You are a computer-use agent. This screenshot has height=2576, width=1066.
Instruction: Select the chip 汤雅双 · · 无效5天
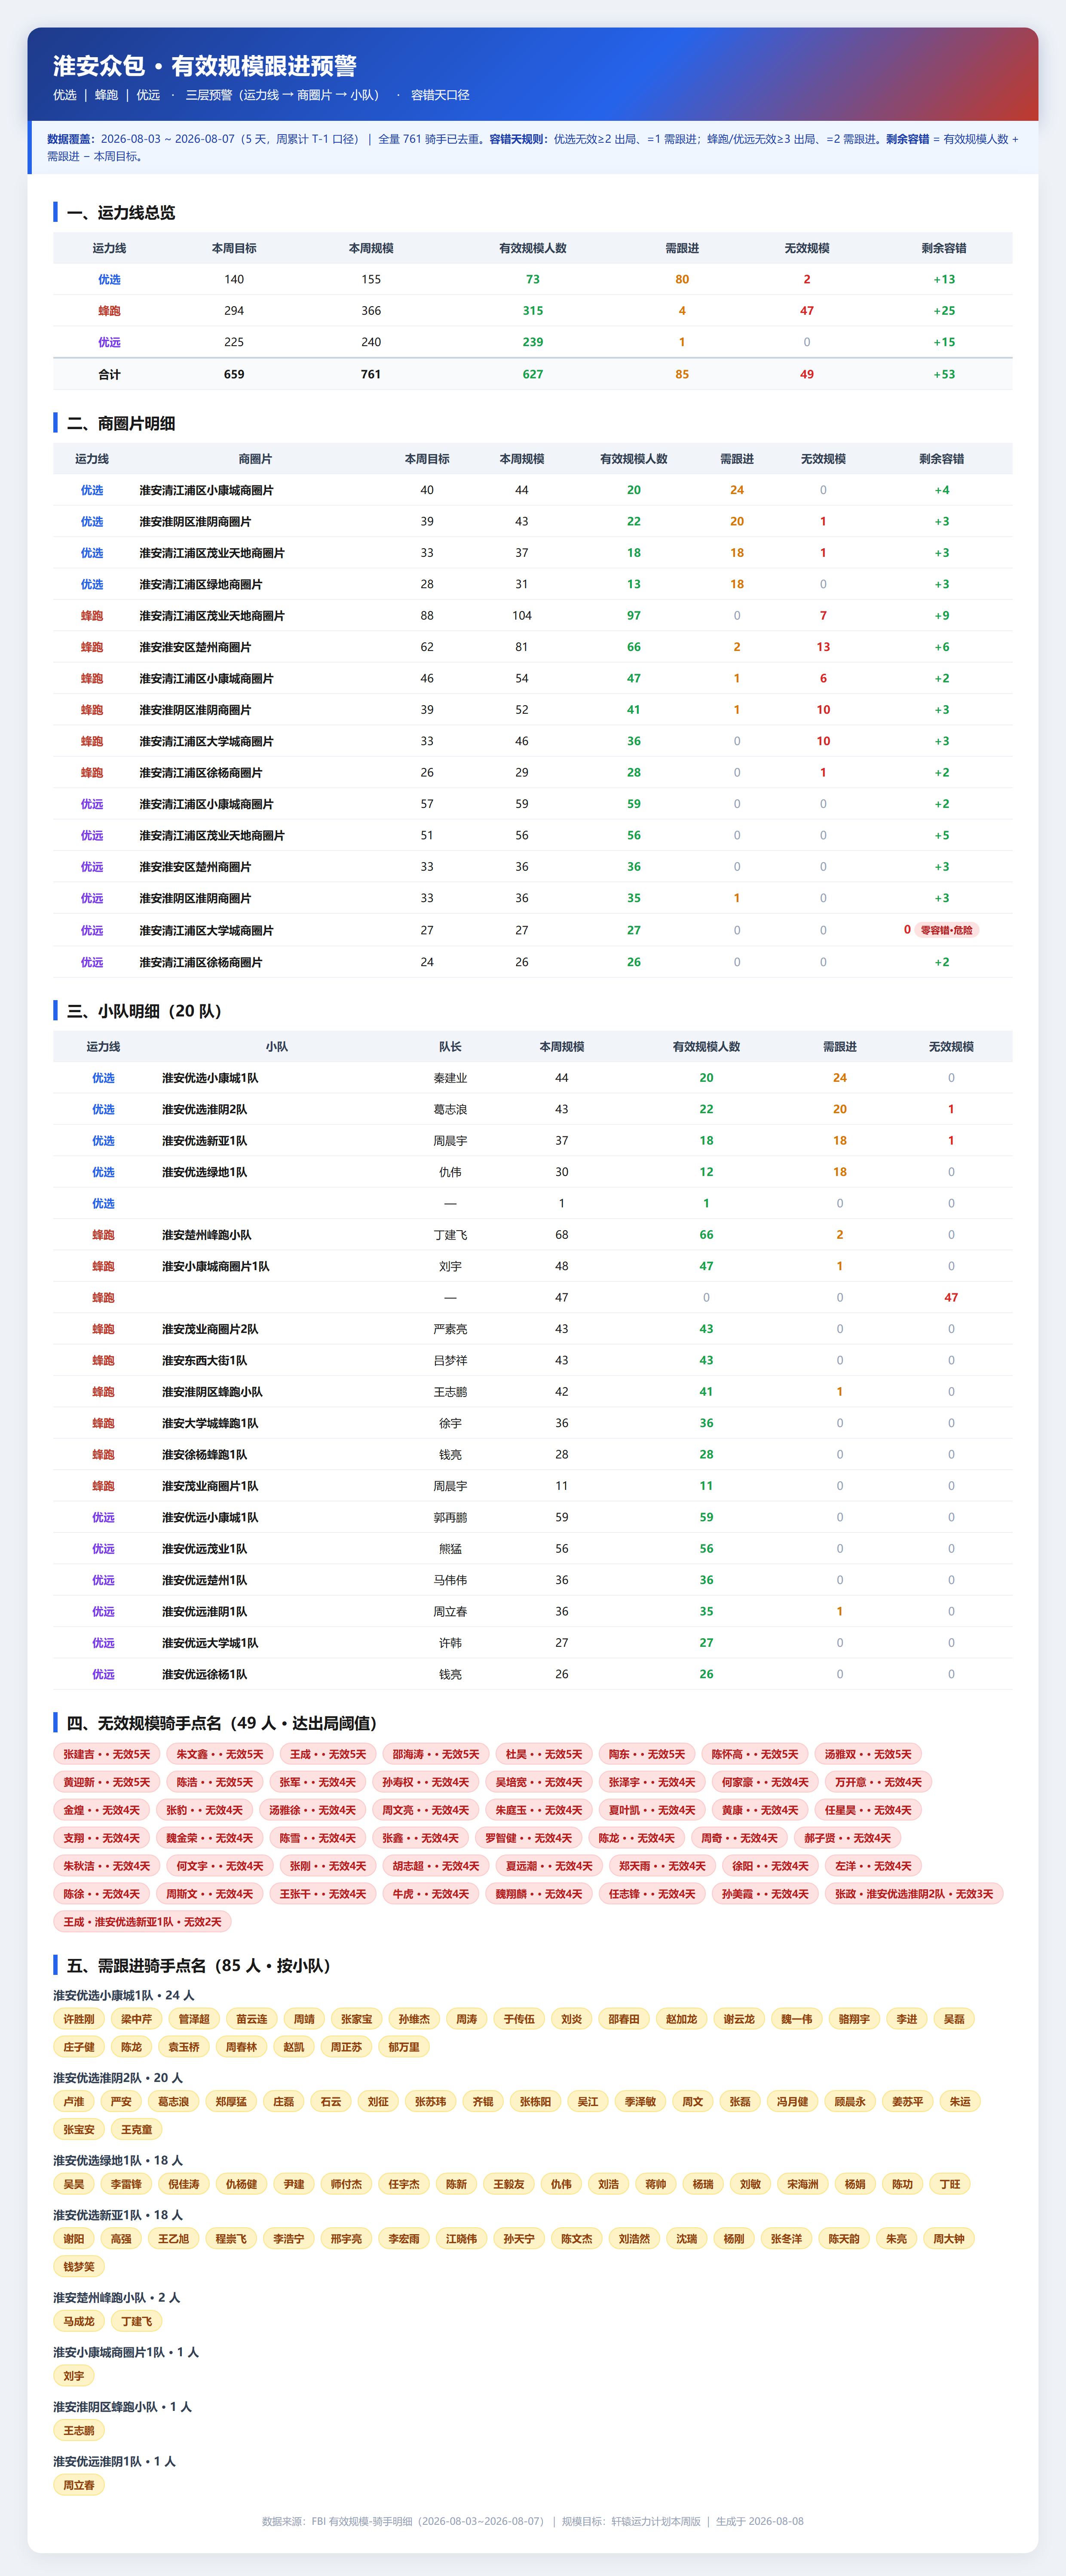click(868, 1754)
